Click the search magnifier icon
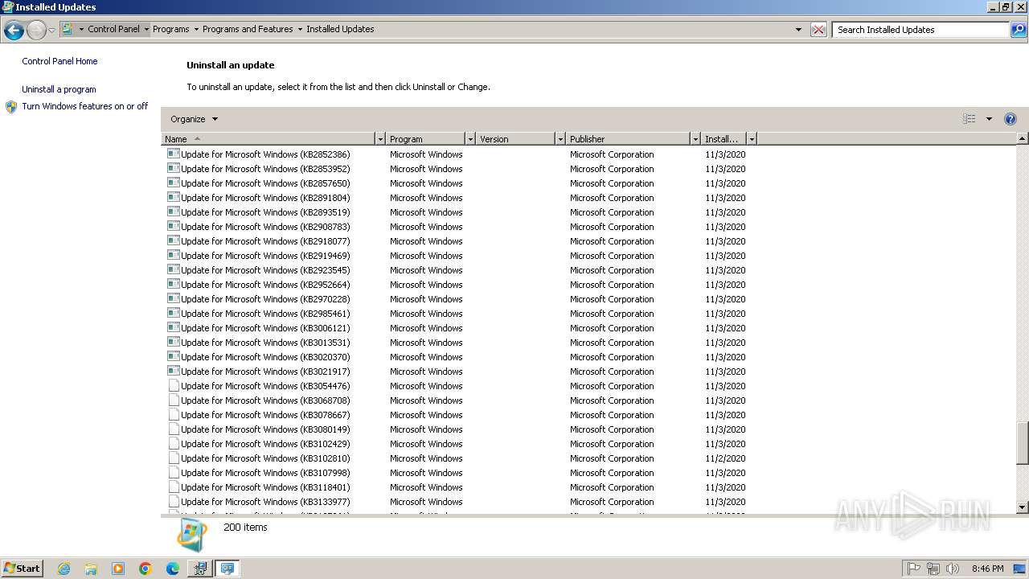This screenshot has width=1029, height=579. (x=1019, y=30)
